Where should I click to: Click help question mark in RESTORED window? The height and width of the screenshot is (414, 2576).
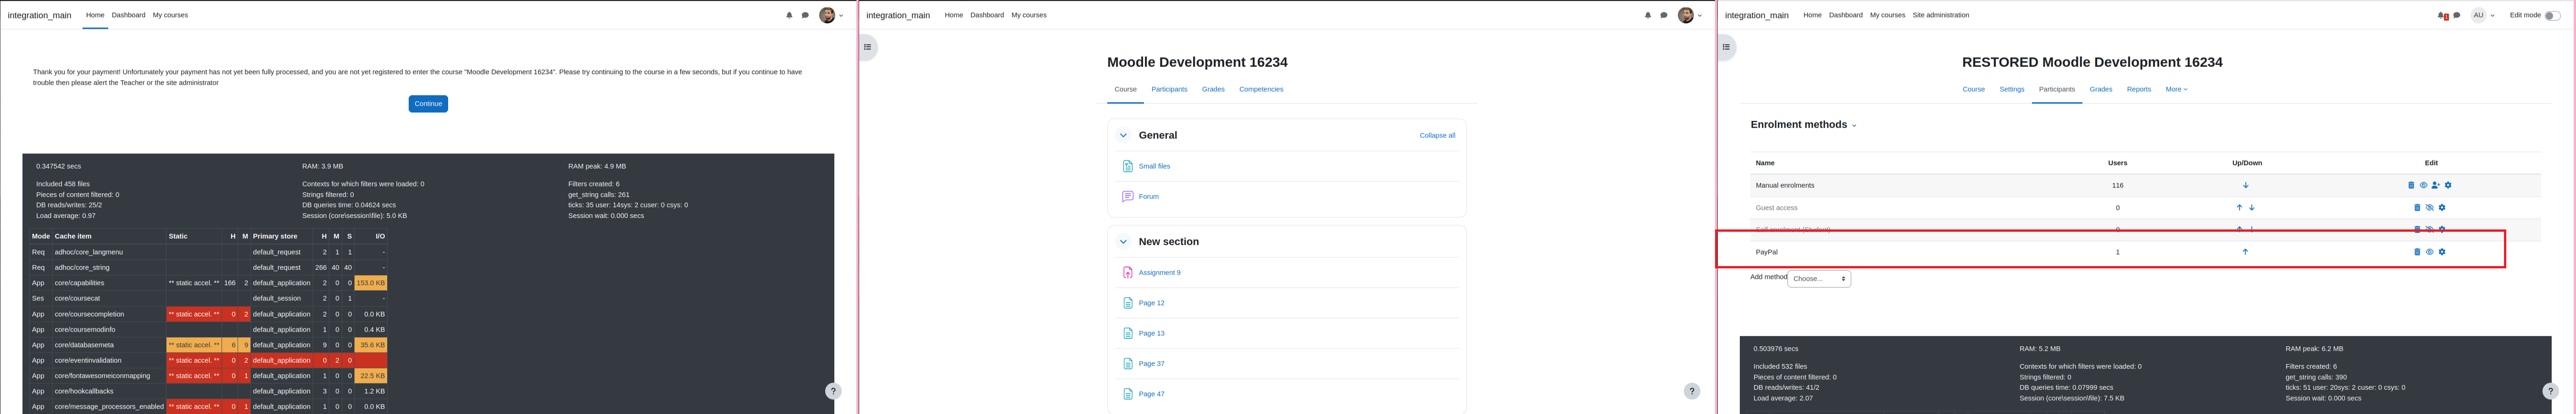click(x=2550, y=391)
